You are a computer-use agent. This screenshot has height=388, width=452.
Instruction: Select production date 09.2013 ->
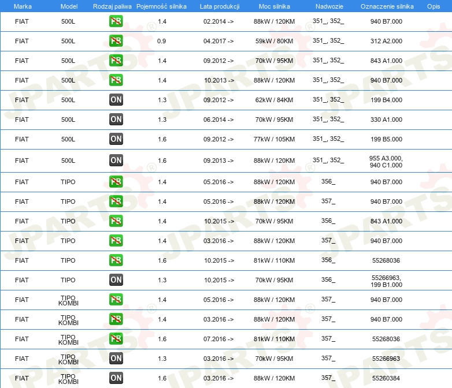[218, 161]
